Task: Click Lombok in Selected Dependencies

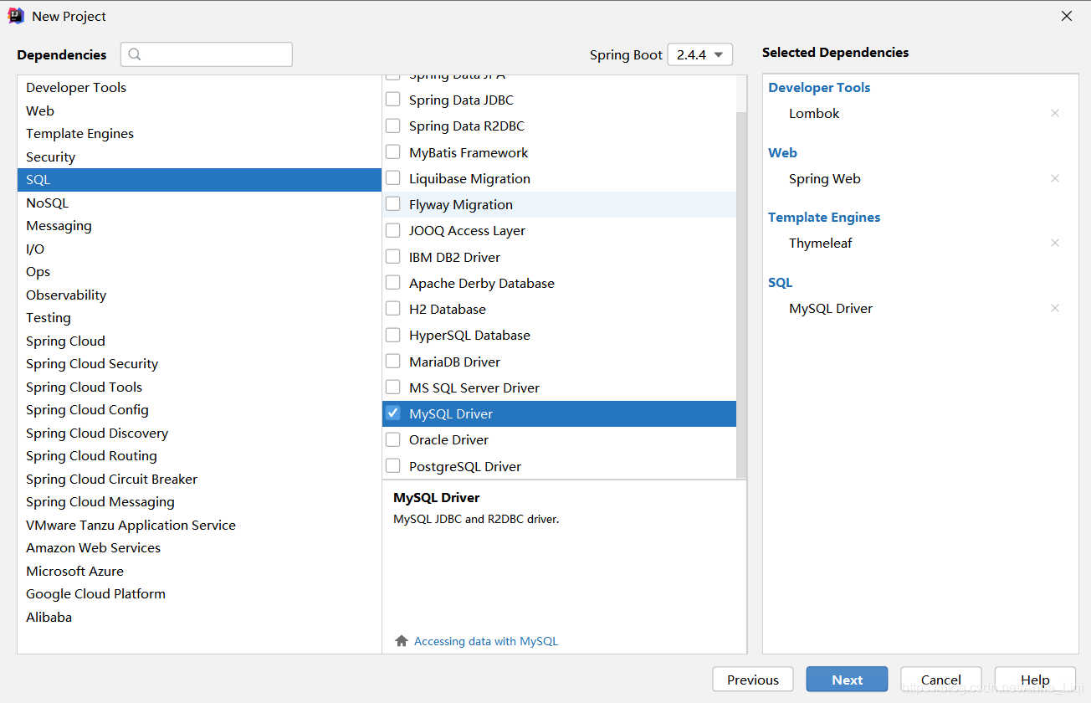Action: (x=814, y=114)
